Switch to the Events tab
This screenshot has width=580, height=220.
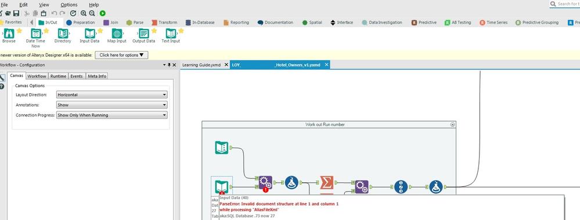coord(77,76)
